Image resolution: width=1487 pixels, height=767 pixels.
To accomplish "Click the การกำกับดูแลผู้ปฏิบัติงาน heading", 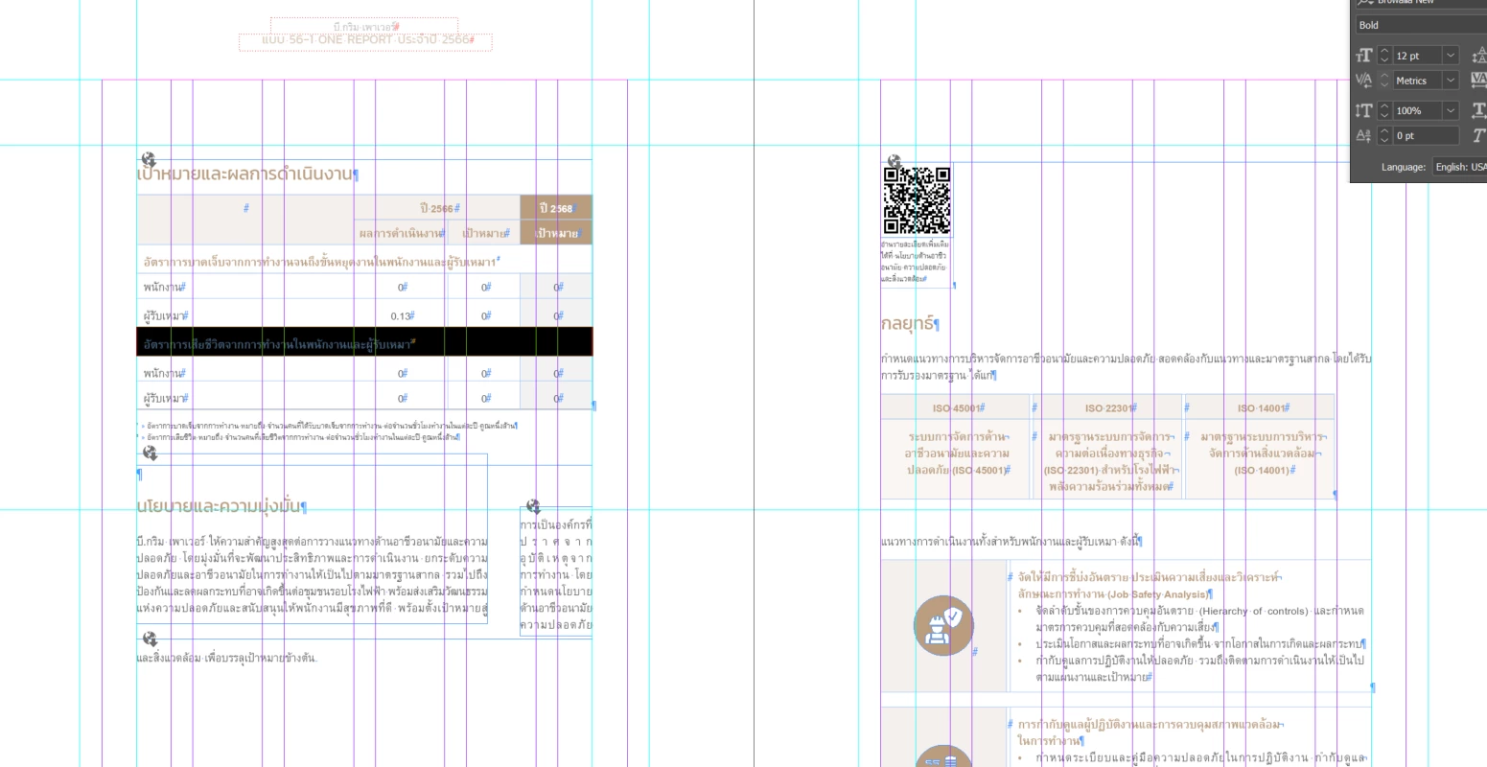I will [x=1149, y=732].
